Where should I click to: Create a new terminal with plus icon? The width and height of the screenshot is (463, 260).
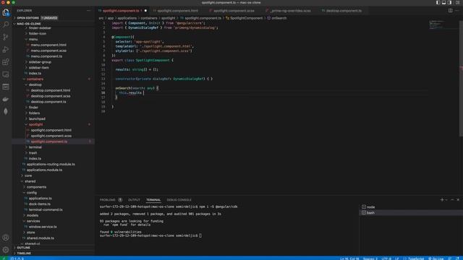(442, 200)
